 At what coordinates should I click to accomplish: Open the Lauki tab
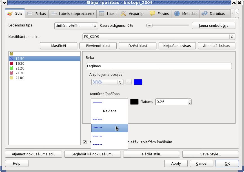pos(107,14)
